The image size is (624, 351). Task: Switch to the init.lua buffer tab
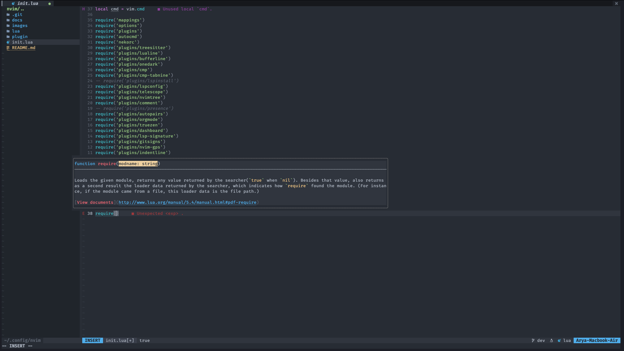[28, 3]
